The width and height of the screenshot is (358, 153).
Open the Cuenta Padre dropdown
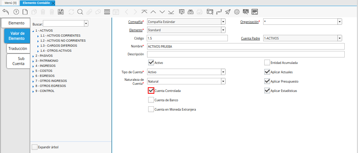[x=339, y=38]
